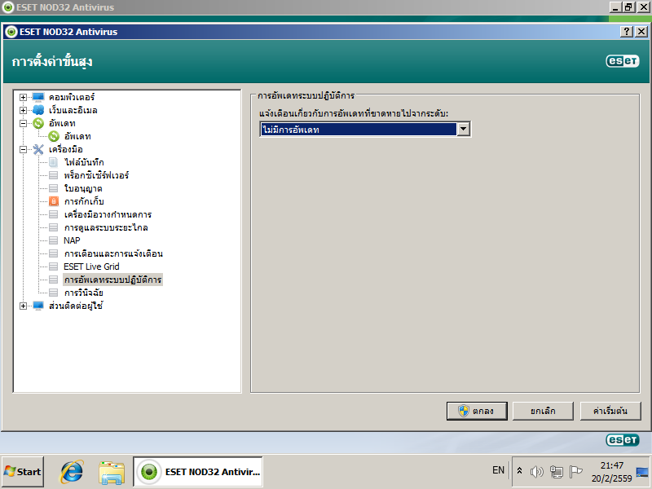Image resolution: width=652 pixels, height=489 pixels.
Task: Click the ตกลง OK button
Action: coord(477,411)
